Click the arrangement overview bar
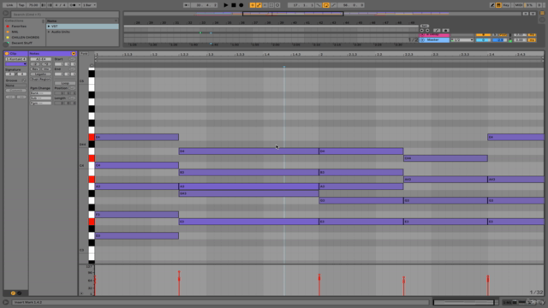 pos(322,14)
